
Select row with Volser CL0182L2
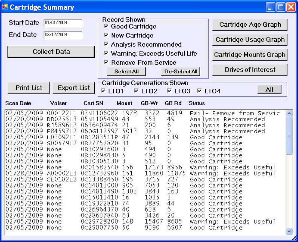145,180
